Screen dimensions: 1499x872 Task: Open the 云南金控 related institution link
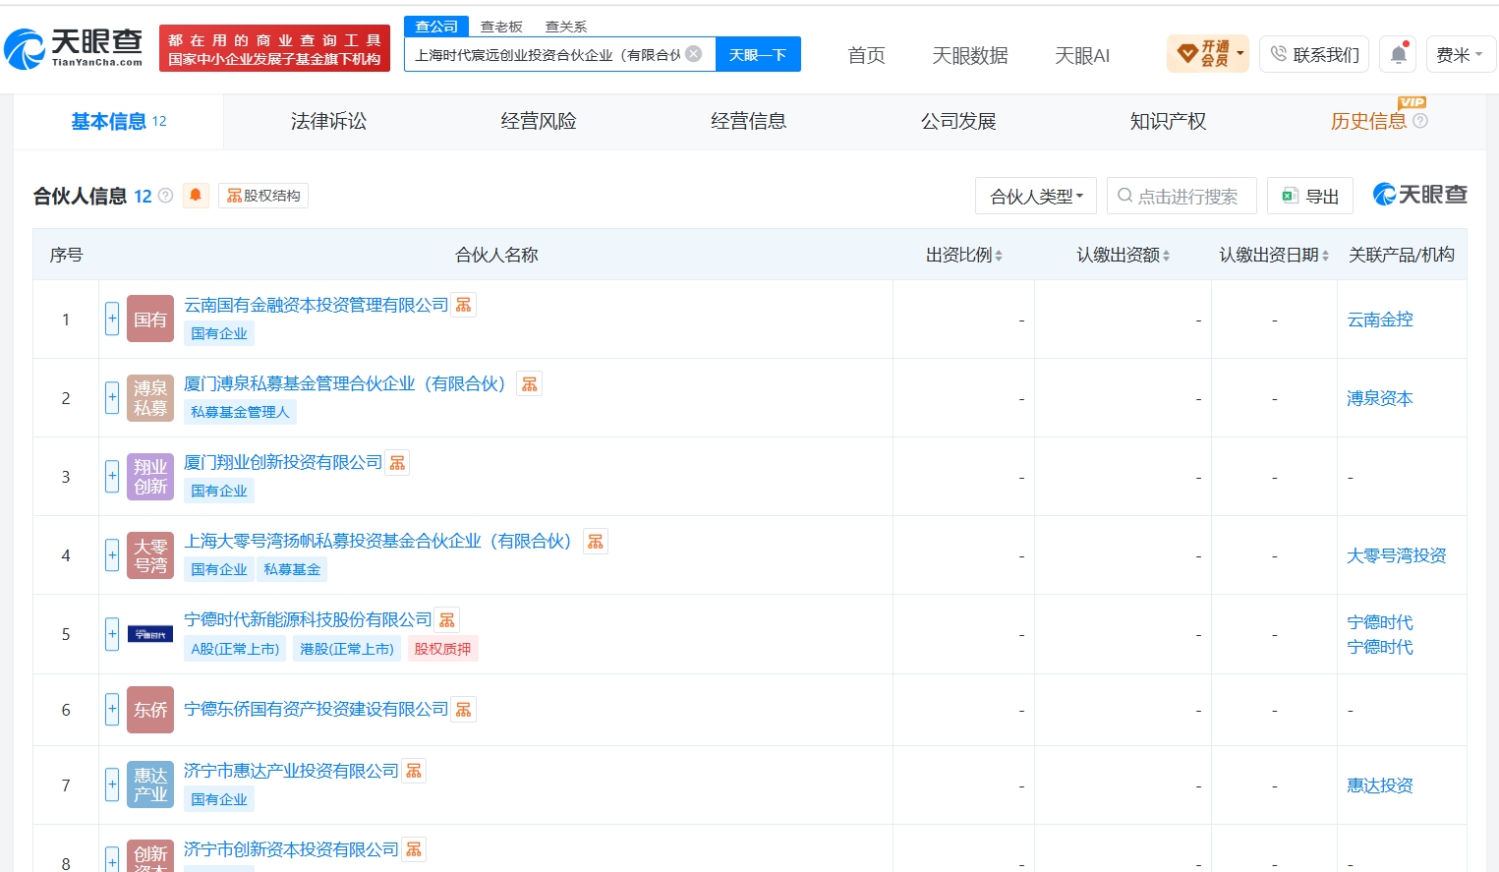(x=1380, y=320)
